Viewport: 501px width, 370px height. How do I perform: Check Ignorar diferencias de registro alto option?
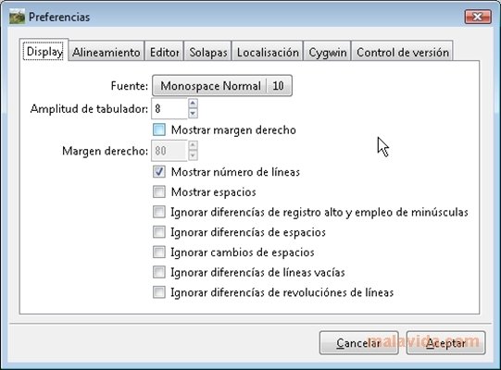click(159, 212)
